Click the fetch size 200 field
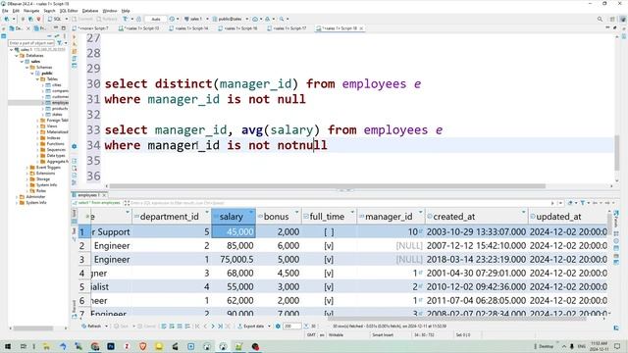 pyautogui.click(x=291, y=327)
